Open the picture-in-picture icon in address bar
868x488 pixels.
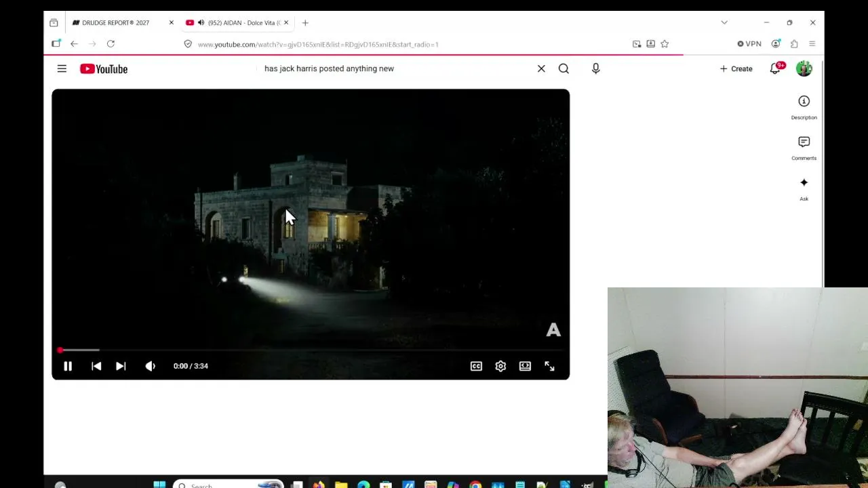pos(637,44)
